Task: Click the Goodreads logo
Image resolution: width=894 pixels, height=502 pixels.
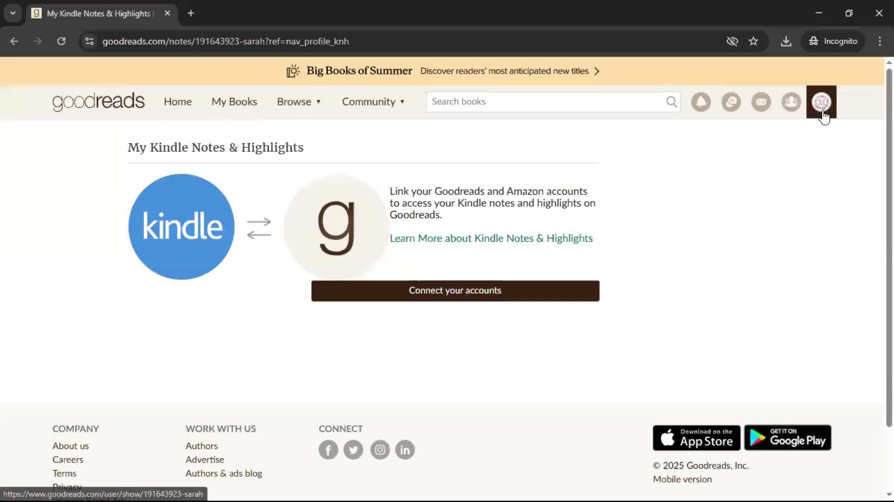Action: (x=98, y=102)
